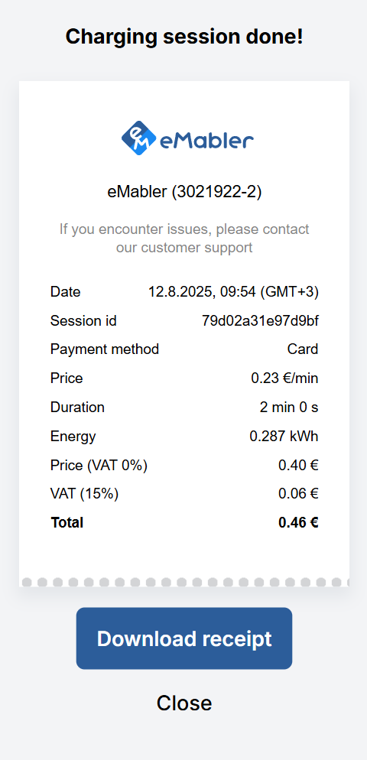Click the eMabler diamond logo icon
The image size is (367, 760).
pyautogui.click(x=138, y=138)
